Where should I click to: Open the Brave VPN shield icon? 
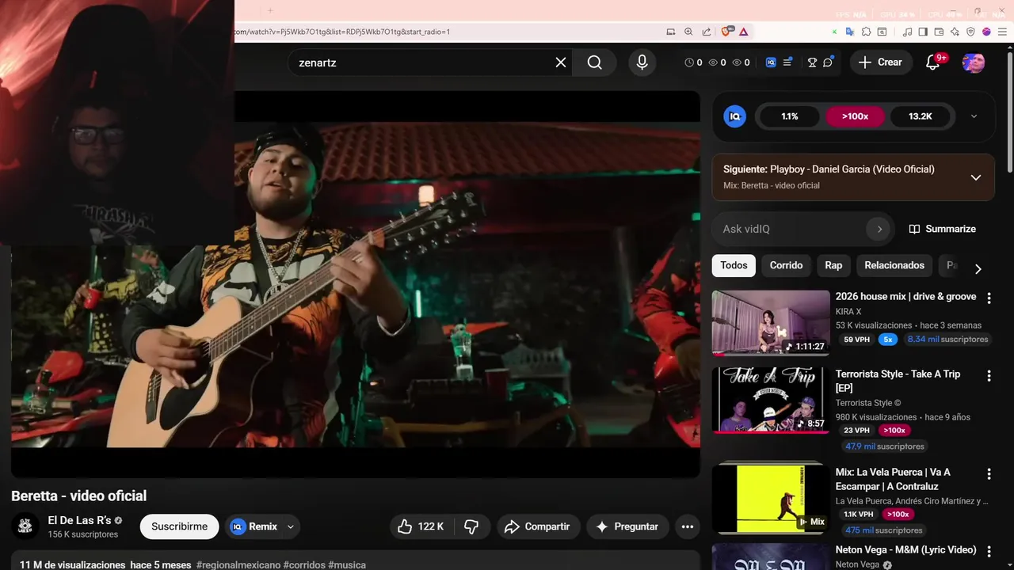point(970,32)
